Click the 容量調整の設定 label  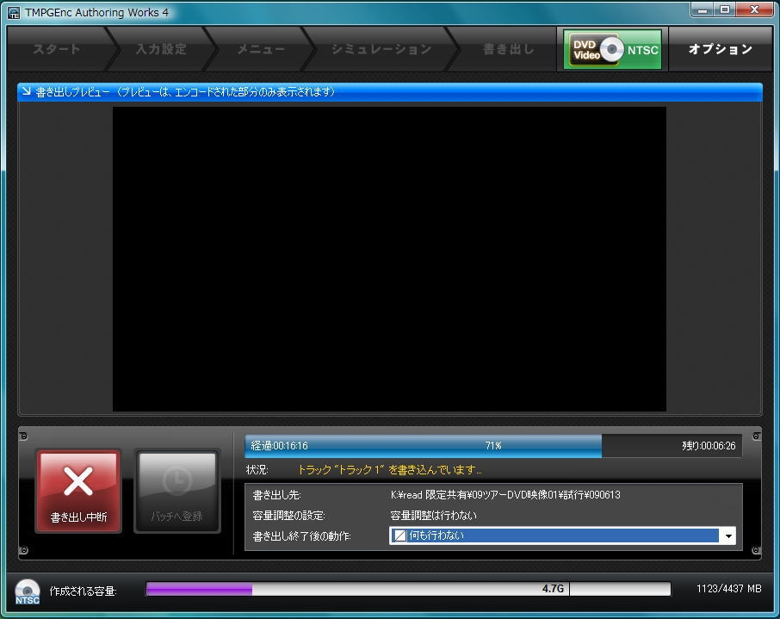pyautogui.click(x=288, y=516)
